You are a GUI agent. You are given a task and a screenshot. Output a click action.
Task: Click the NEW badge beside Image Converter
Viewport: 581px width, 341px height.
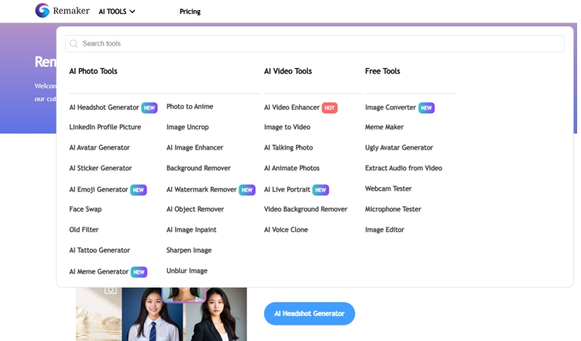(x=427, y=108)
